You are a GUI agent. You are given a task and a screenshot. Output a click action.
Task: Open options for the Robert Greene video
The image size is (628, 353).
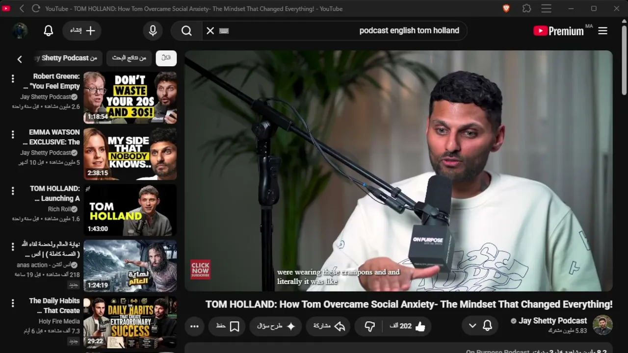13,78
